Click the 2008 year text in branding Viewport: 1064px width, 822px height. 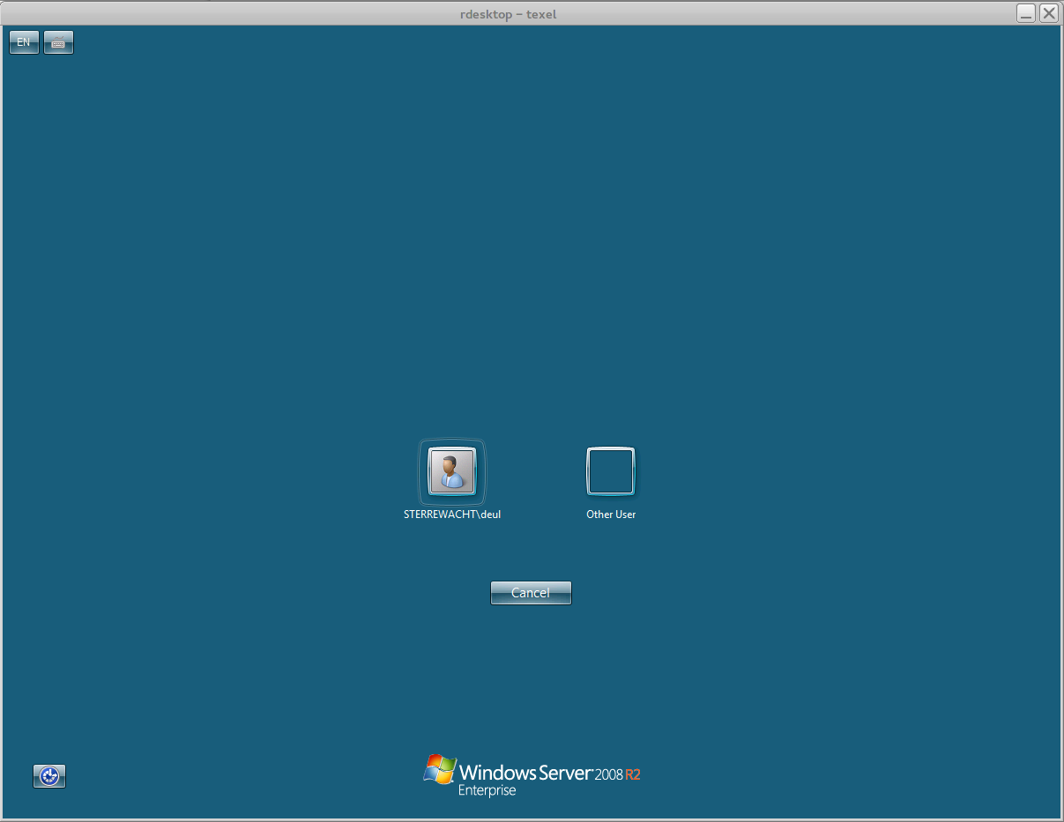click(608, 775)
